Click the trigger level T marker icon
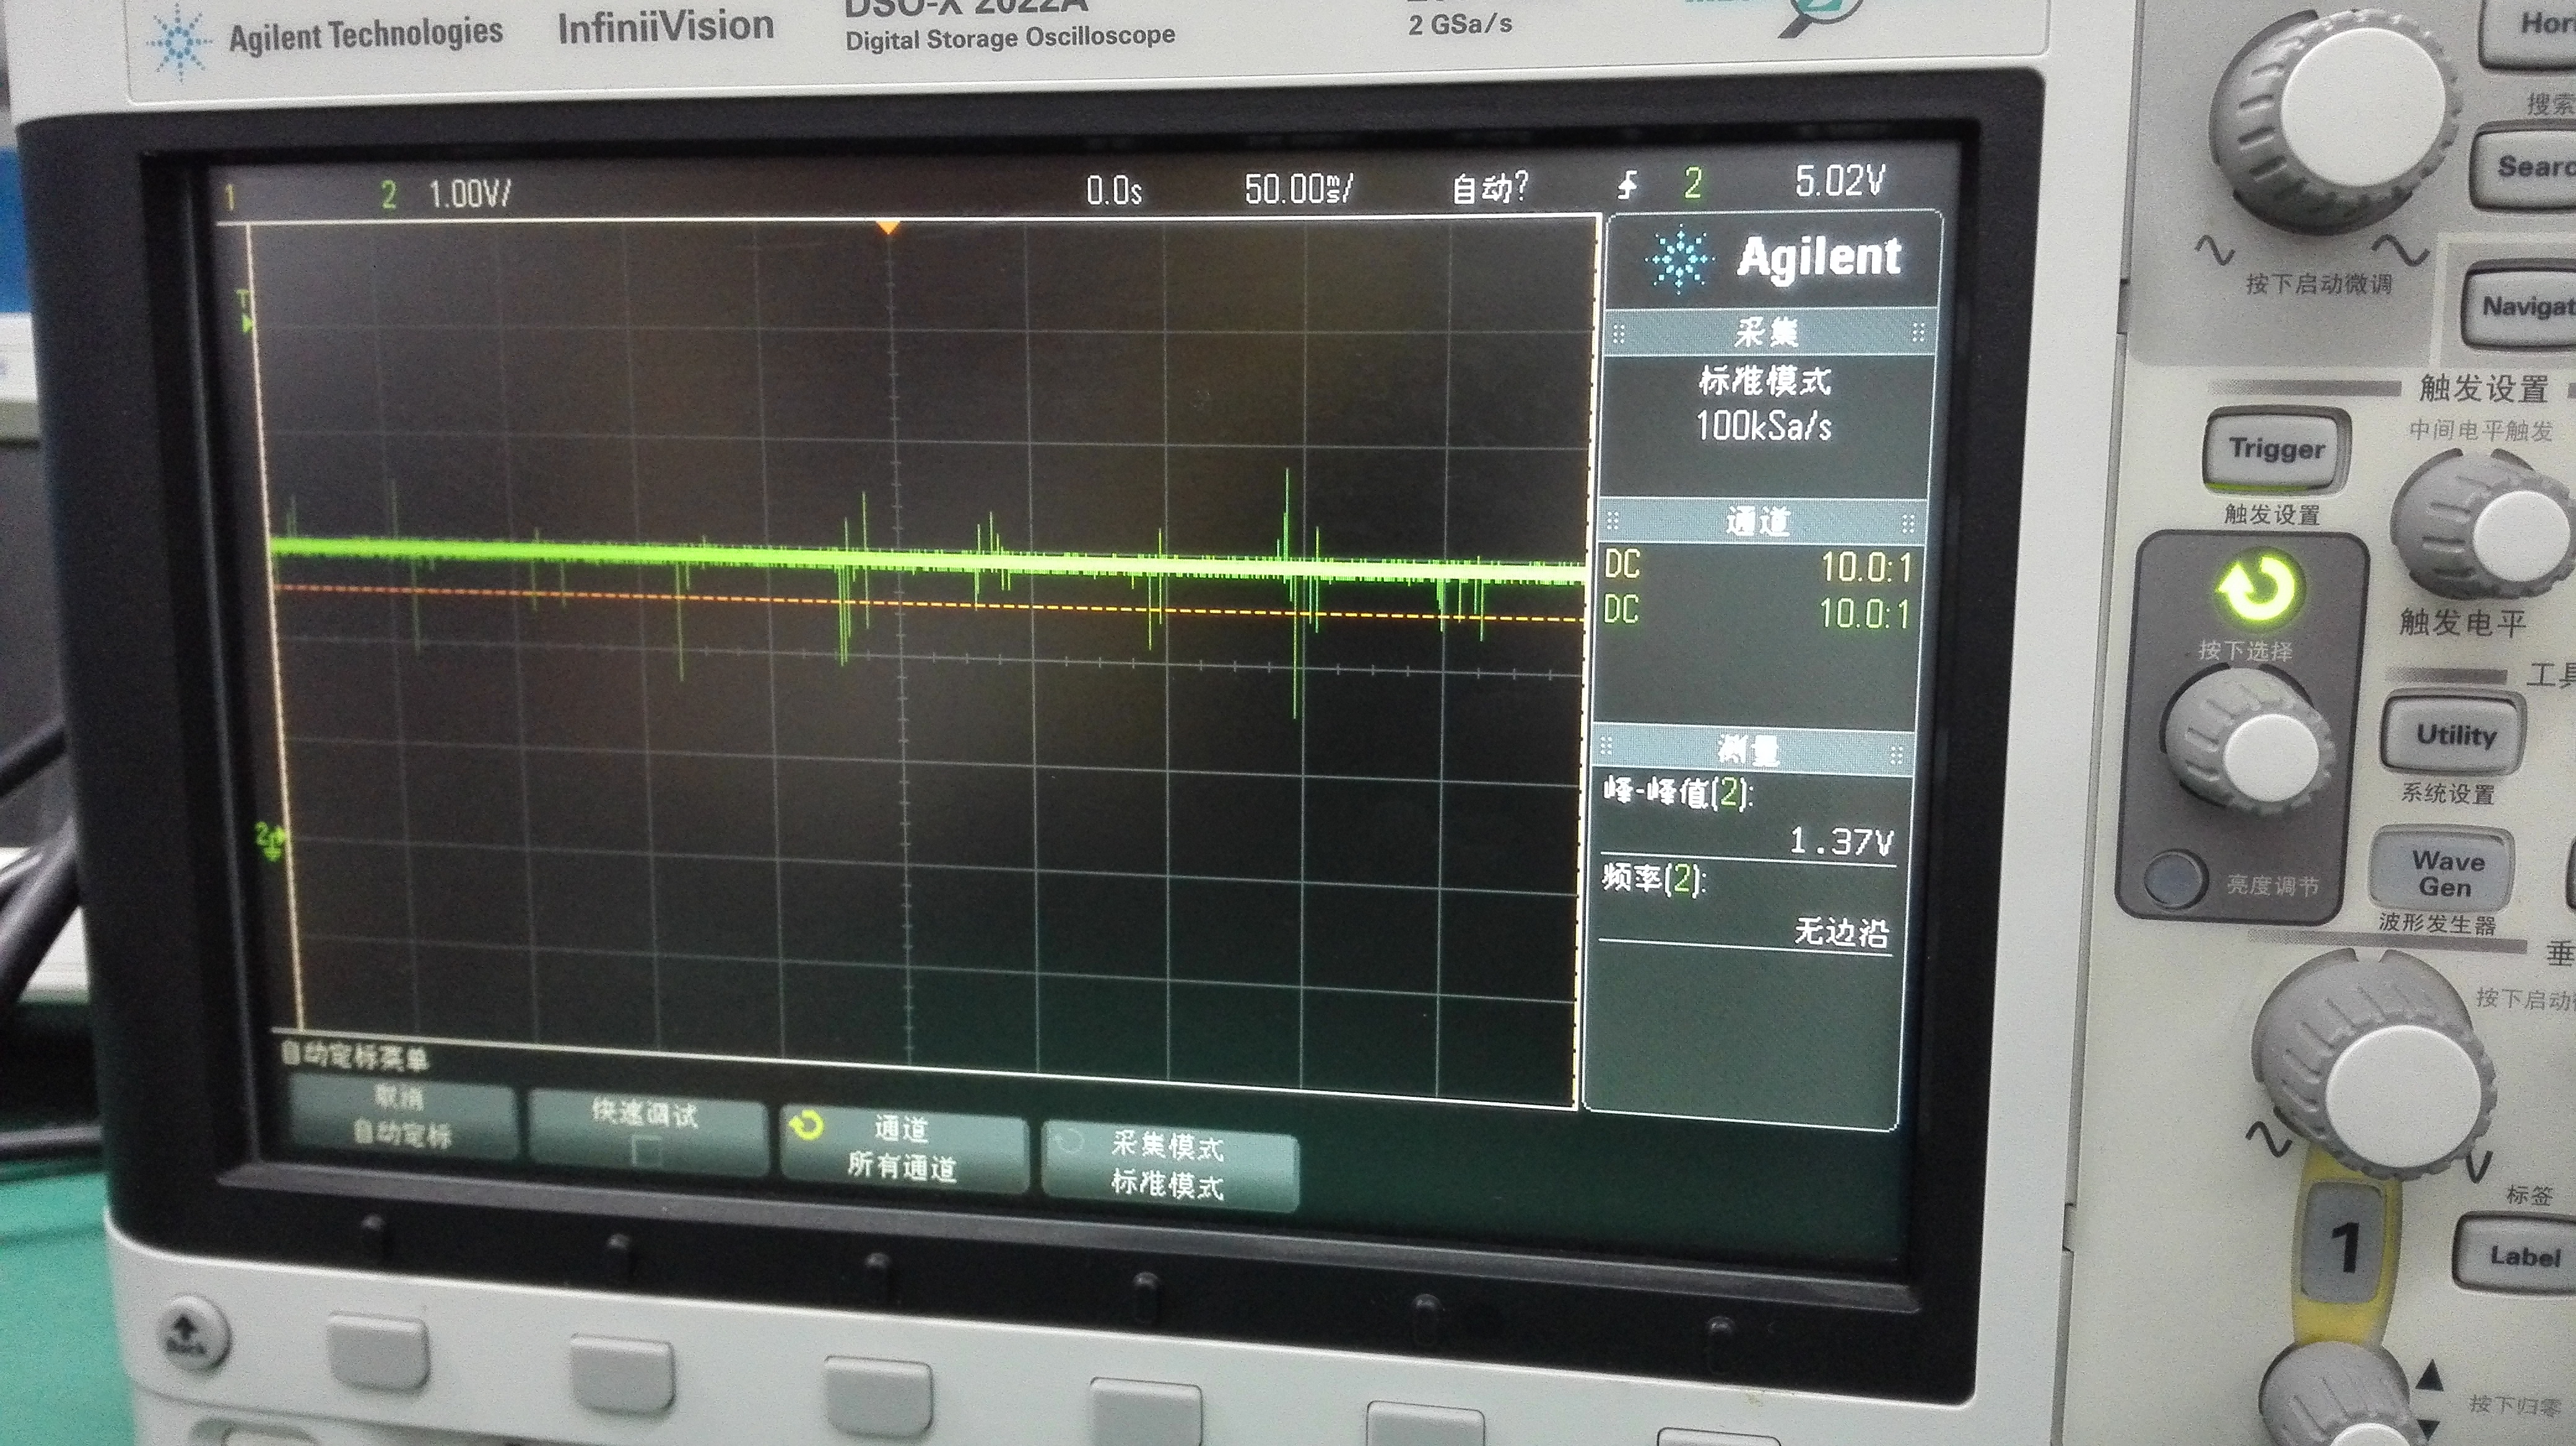 pos(244,311)
